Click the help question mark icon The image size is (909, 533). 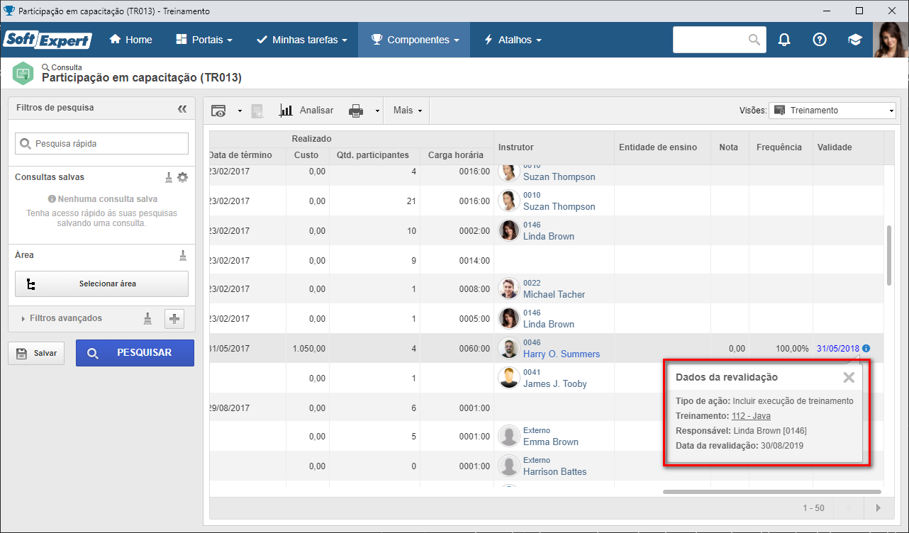(x=820, y=40)
